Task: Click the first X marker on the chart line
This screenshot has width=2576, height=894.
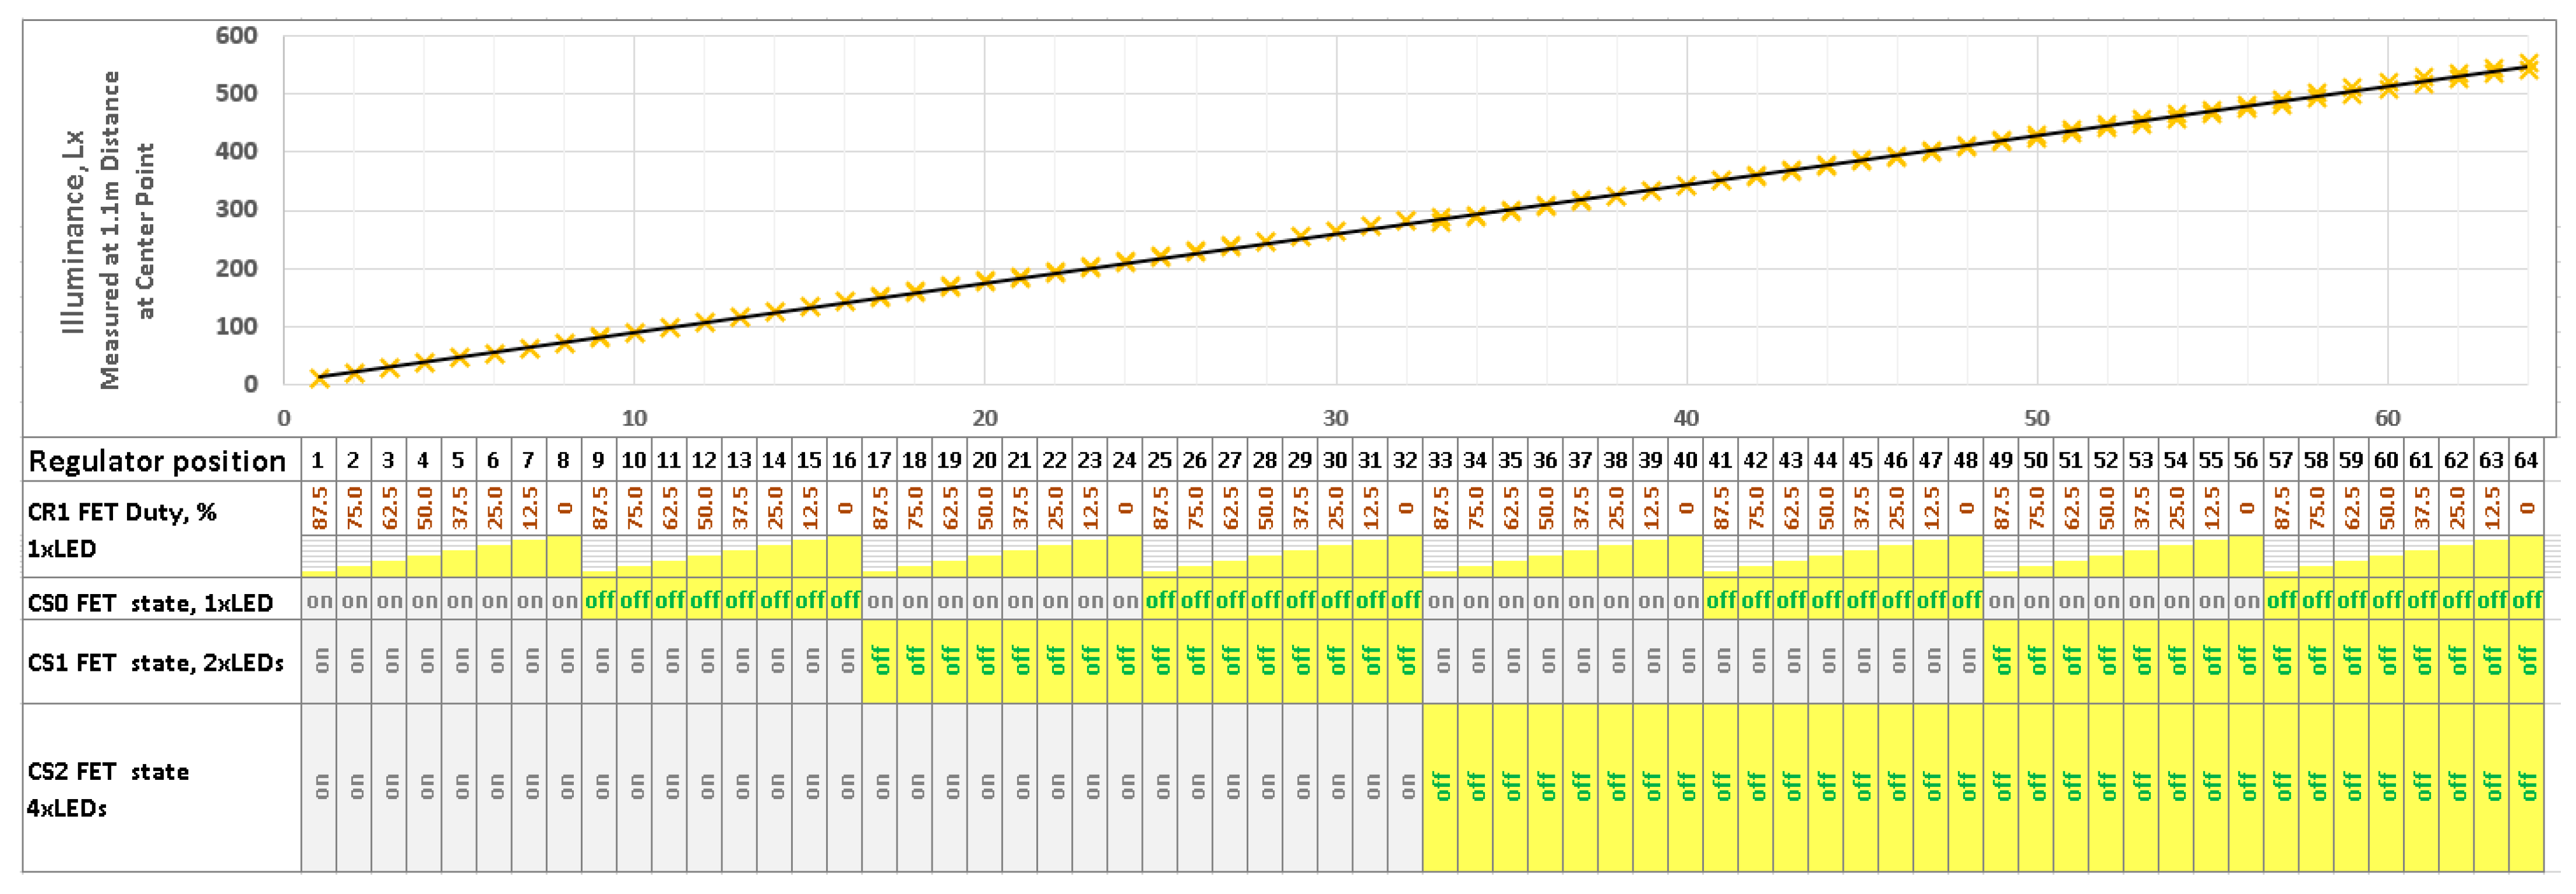Action: 320,378
